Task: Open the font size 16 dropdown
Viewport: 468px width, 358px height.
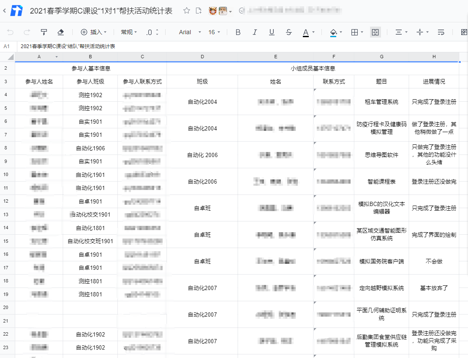Action: (x=215, y=32)
